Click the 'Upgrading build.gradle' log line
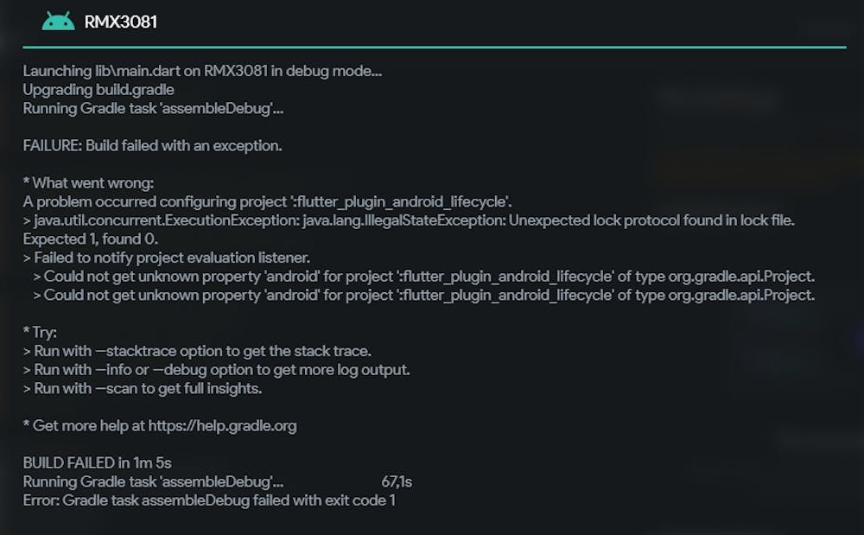Image resolution: width=864 pixels, height=535 pixels. point(98,89)
